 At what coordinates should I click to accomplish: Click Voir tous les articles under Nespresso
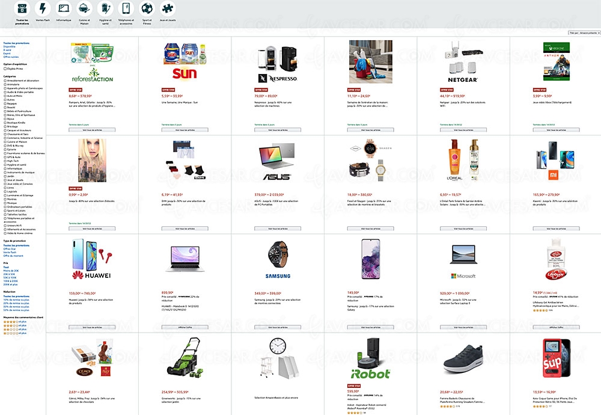tap(278, 130)
